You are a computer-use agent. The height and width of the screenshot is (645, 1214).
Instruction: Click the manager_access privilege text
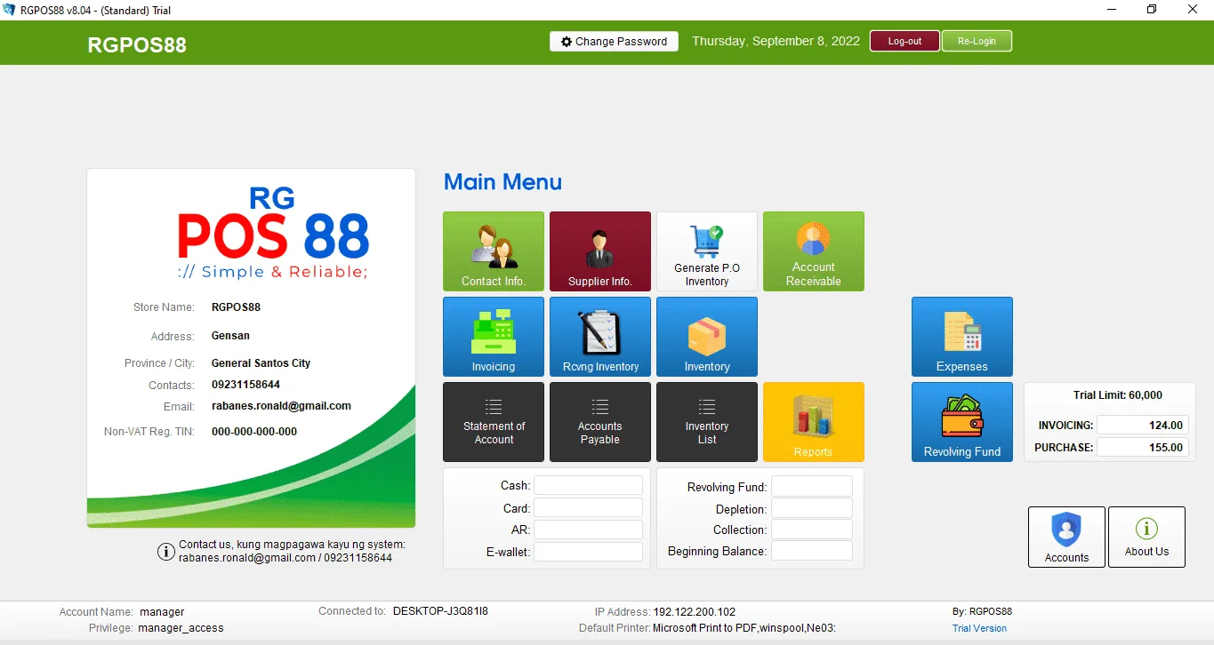181,628
